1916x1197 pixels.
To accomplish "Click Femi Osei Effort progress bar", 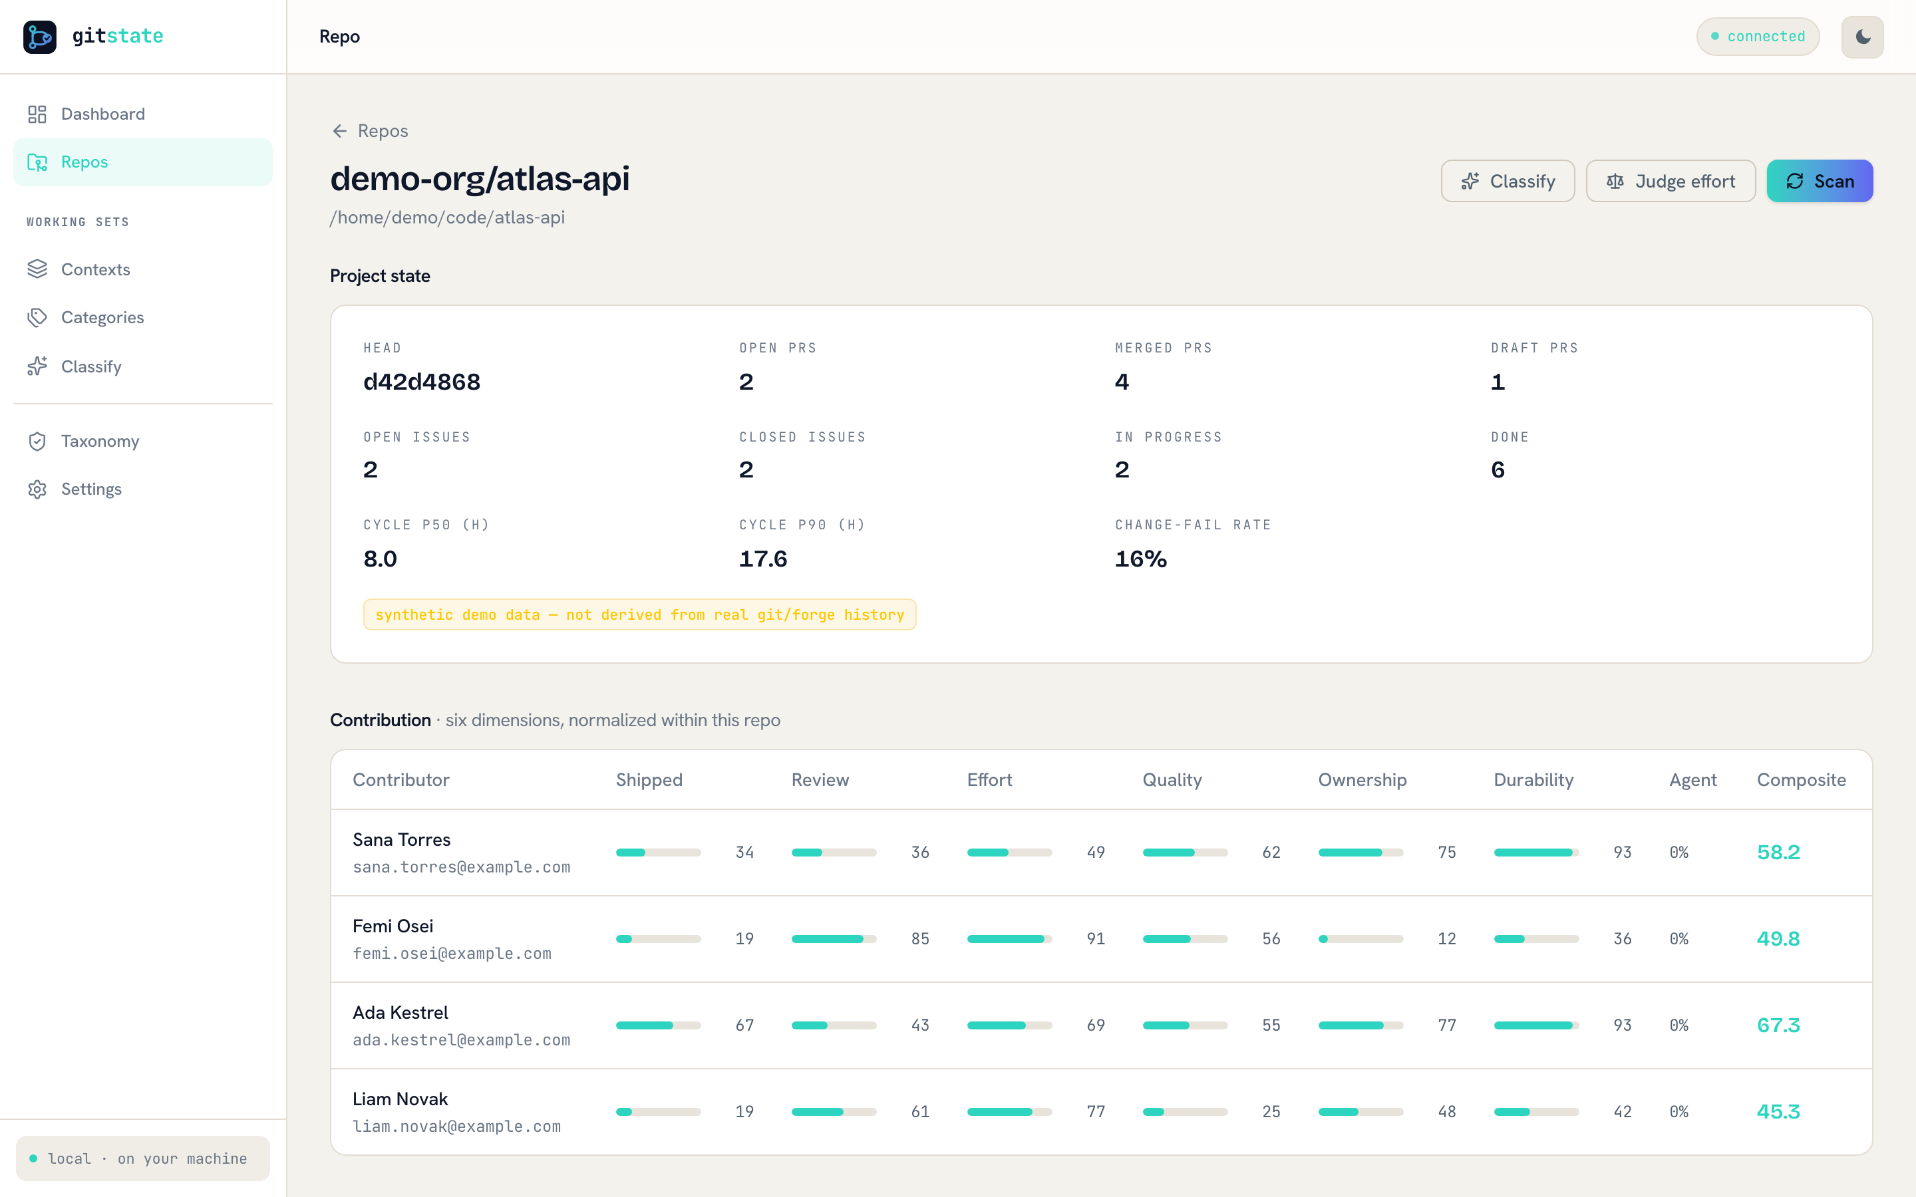I will [x=1009, y=939].
